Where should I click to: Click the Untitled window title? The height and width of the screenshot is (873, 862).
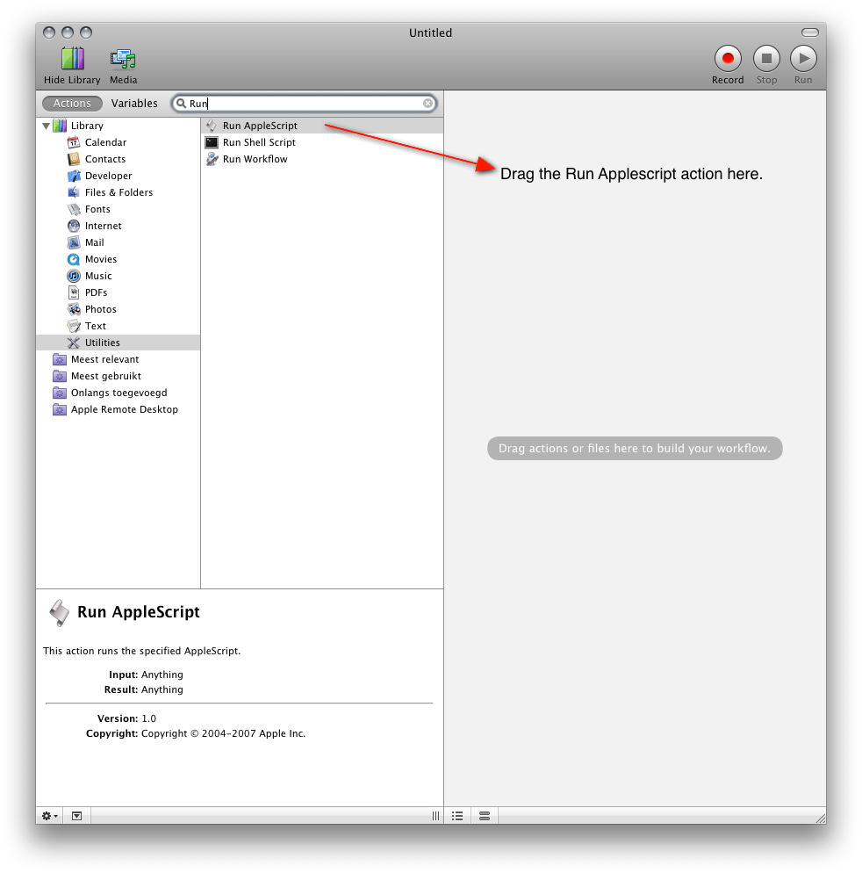[x=430, y=32]
